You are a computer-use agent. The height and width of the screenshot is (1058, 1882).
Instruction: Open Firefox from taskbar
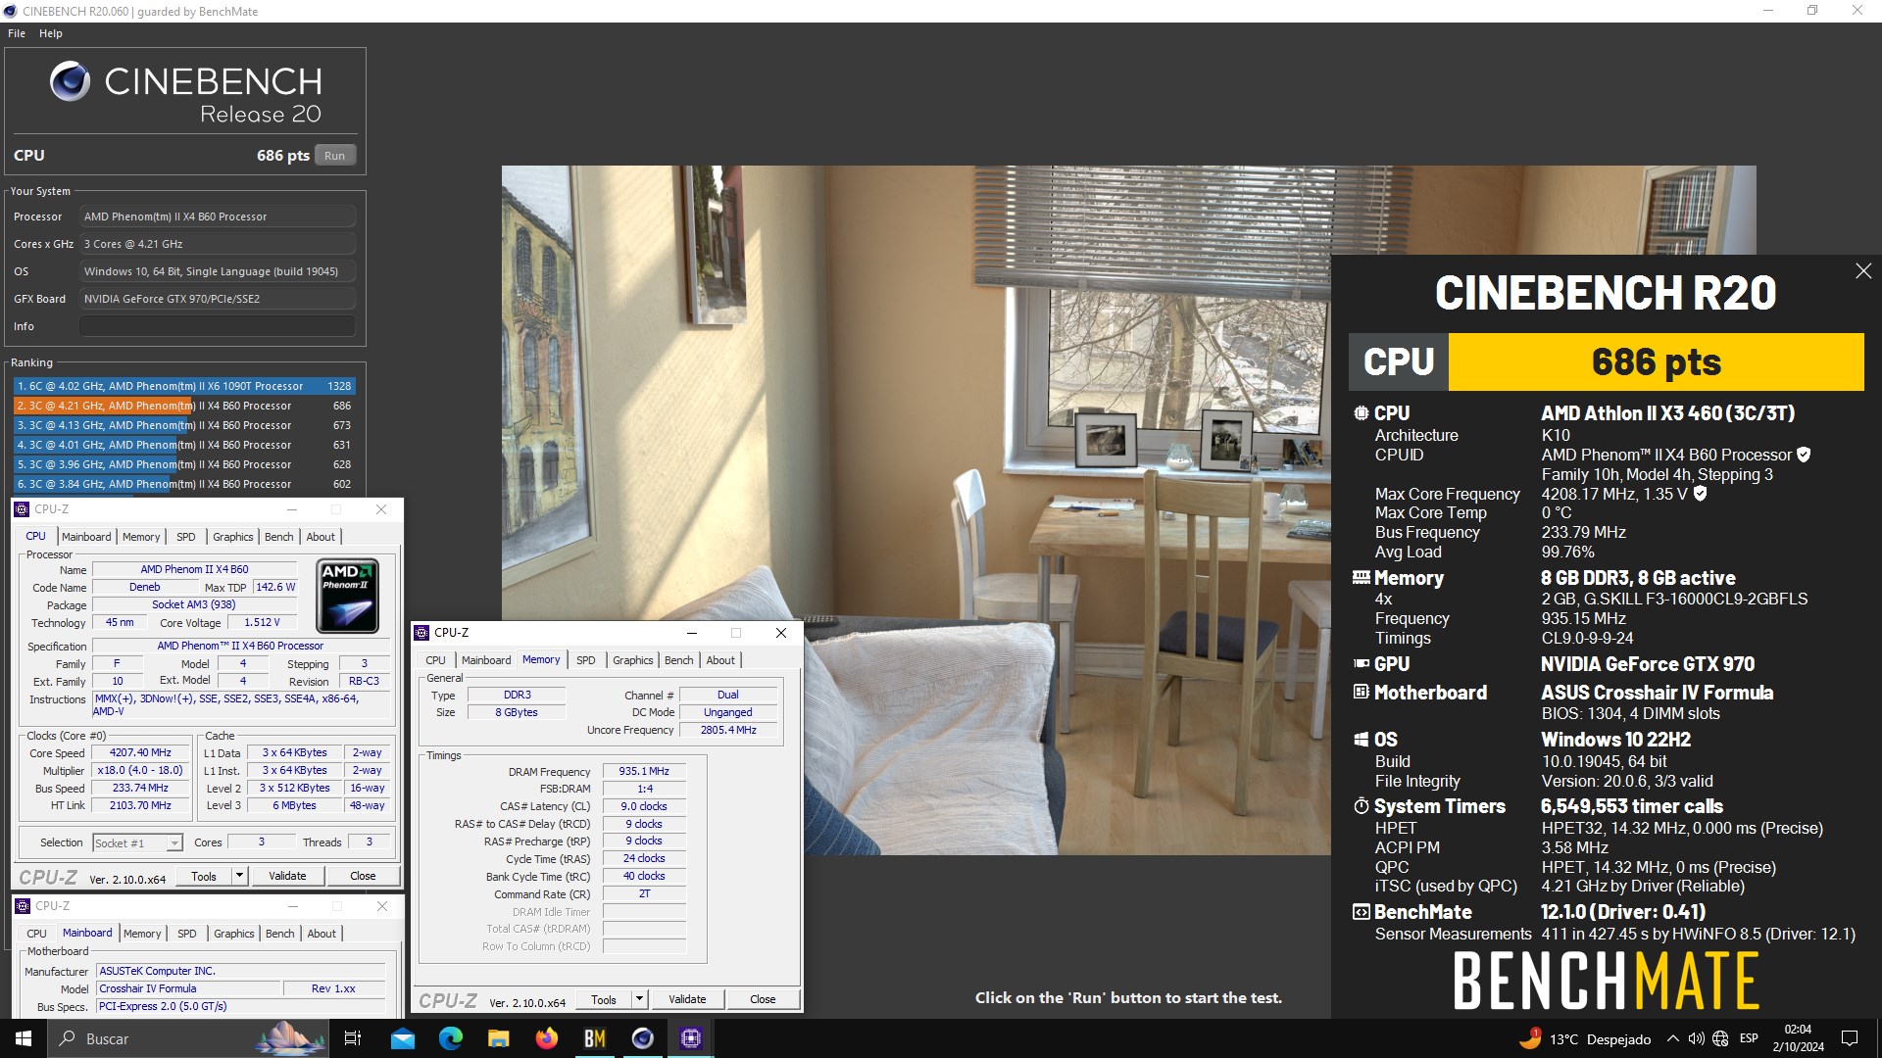coord(546,1038)
